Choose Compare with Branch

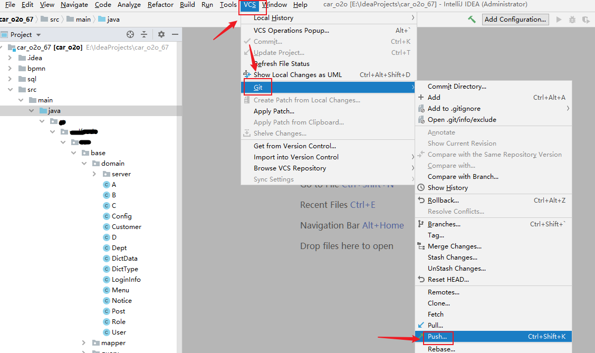pyautogui.click(x=493, y=176)
